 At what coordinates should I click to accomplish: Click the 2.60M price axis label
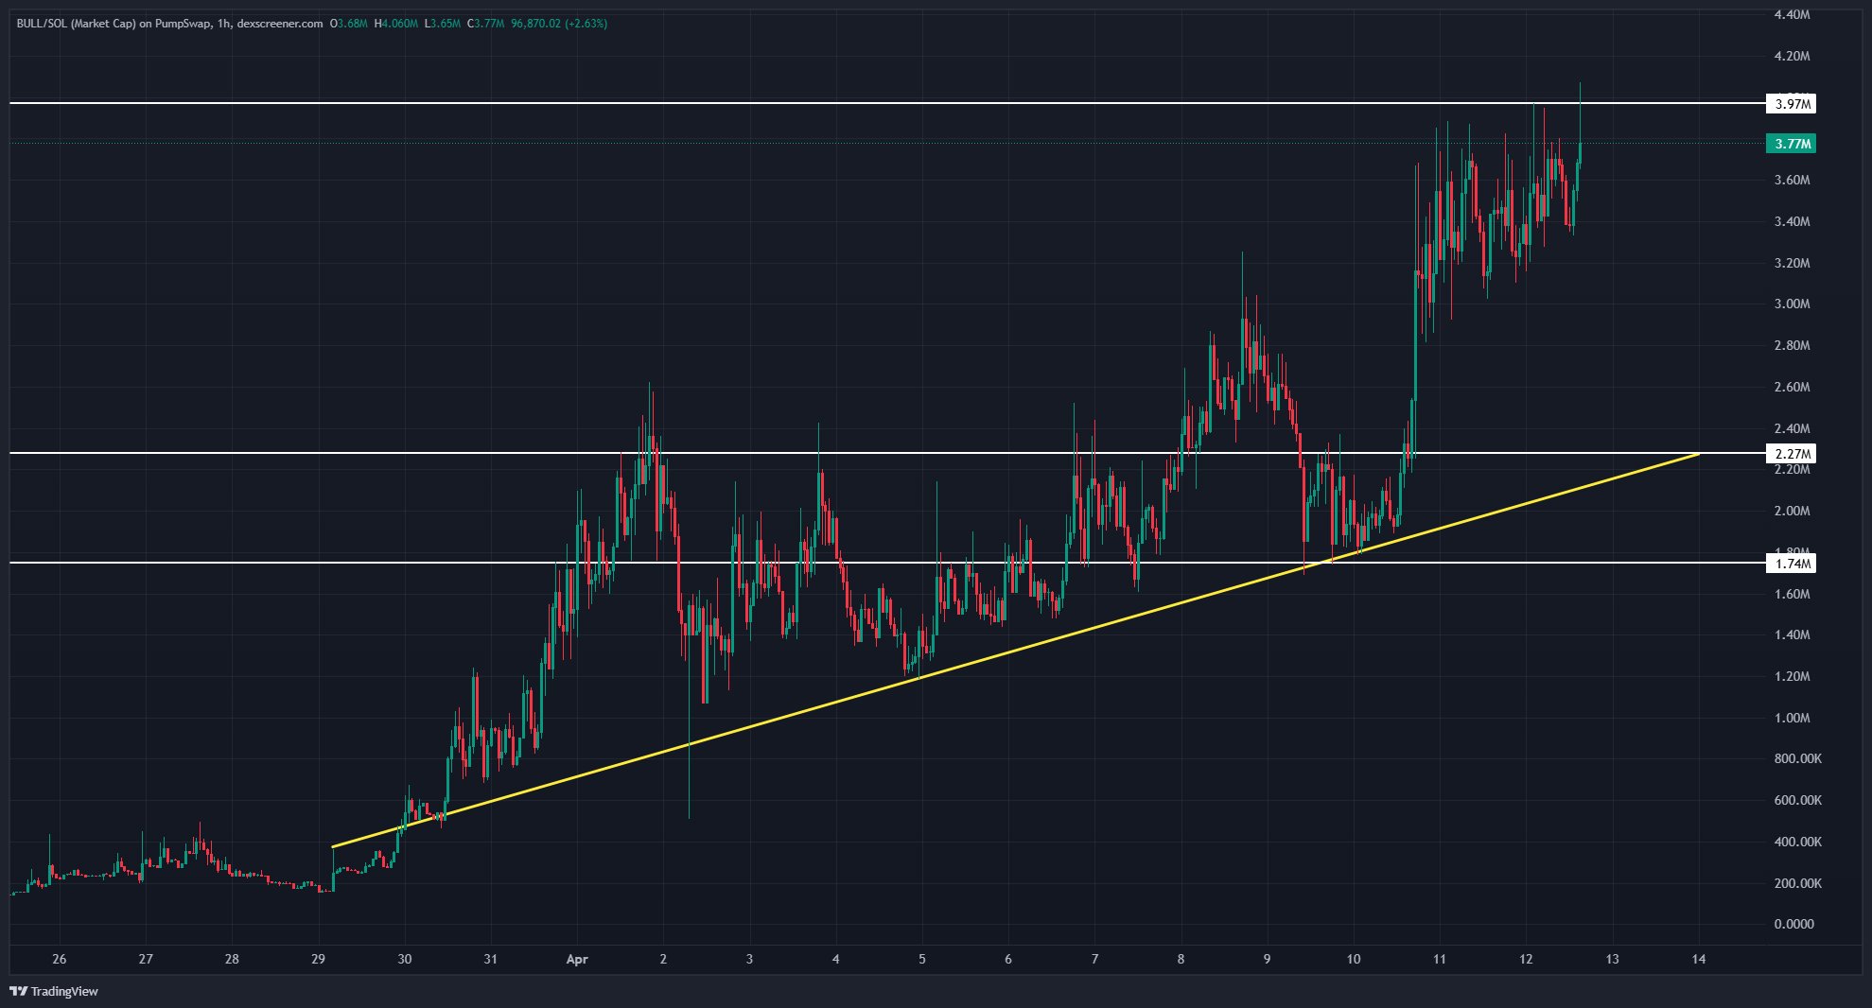[1792, 387]
